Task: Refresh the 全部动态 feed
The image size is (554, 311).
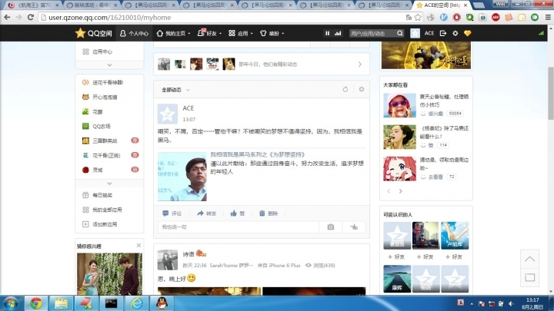Action: pyautogui.click(x=345, y=90)
